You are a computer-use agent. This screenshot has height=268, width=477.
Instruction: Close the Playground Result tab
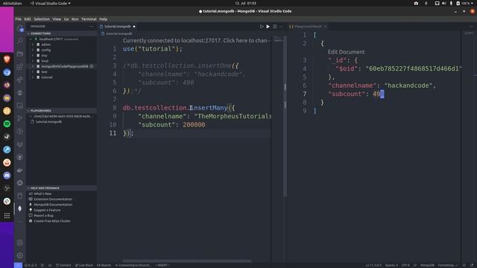pos(325,27)
